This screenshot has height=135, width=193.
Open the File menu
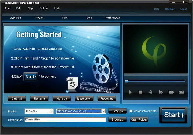(7, 8)
